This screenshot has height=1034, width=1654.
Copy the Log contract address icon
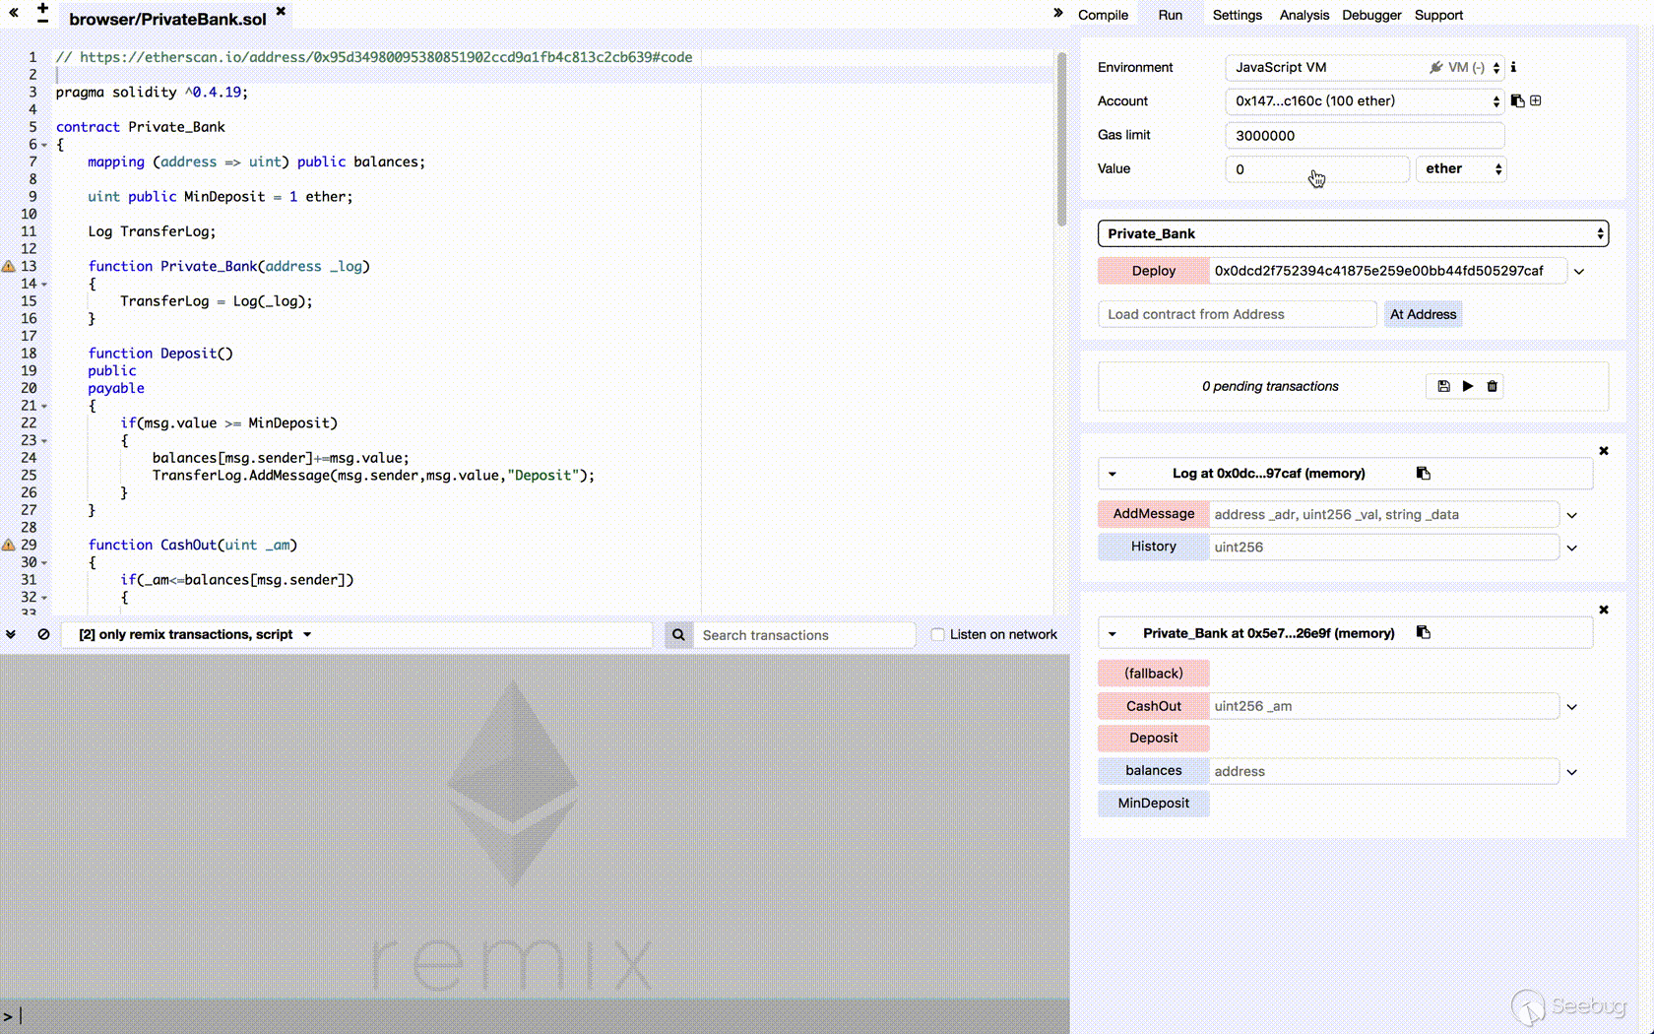coord(1424,474)
